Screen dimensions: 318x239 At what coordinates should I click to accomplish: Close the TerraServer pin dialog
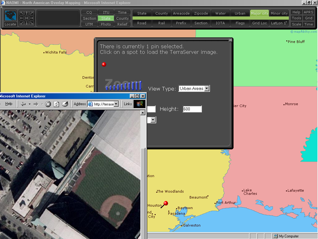click(230, 40)
